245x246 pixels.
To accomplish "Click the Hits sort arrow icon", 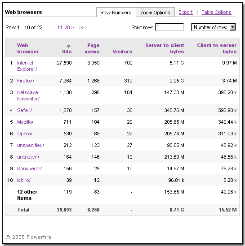I will pyautogui.click(x=68, y=47).
